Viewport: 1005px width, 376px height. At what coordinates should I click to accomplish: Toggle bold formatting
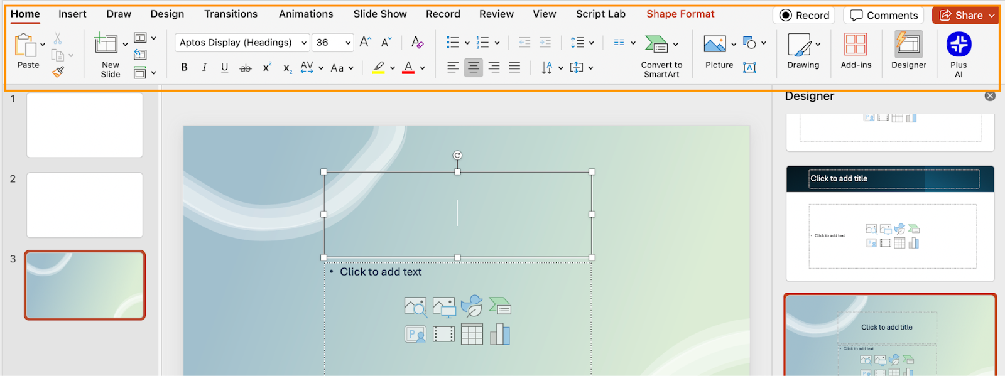click(184, 67)
